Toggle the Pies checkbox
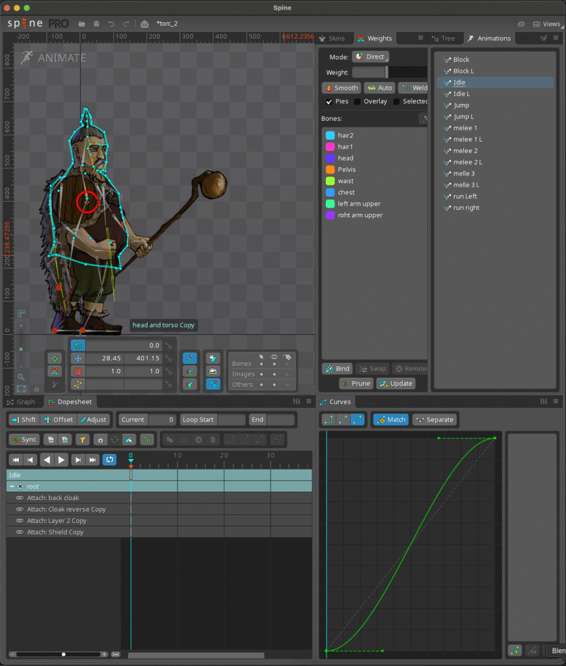566x666 pixels. tap(329, 101)
